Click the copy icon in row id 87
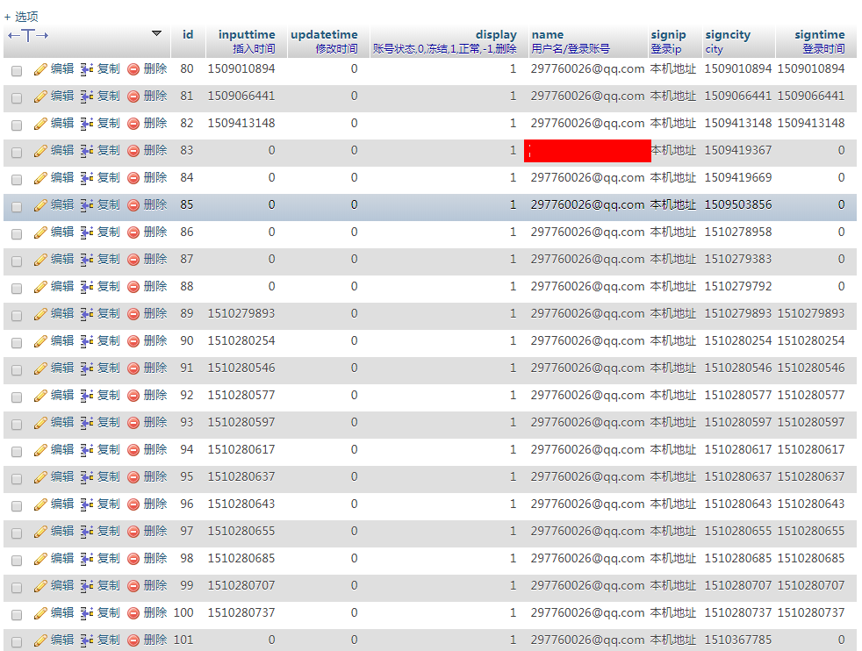Viewport: 862px width, 651px height. coord(87,260)
